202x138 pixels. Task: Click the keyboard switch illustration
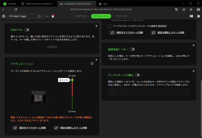[x=38, y=98]
